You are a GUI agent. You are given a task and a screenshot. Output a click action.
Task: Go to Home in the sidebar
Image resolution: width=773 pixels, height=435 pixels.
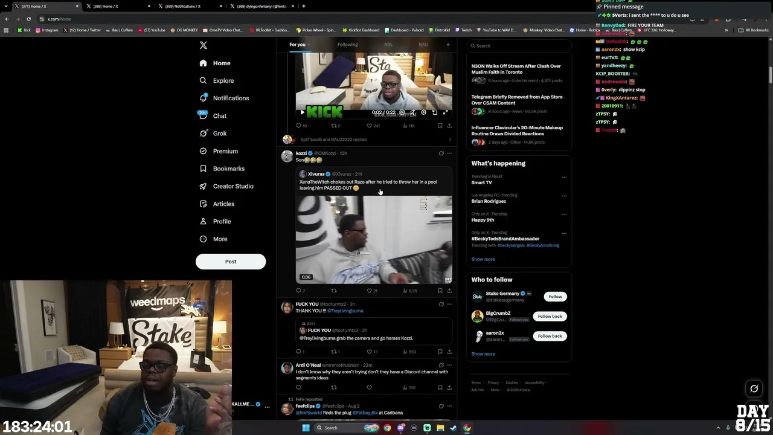pos(215,63)
